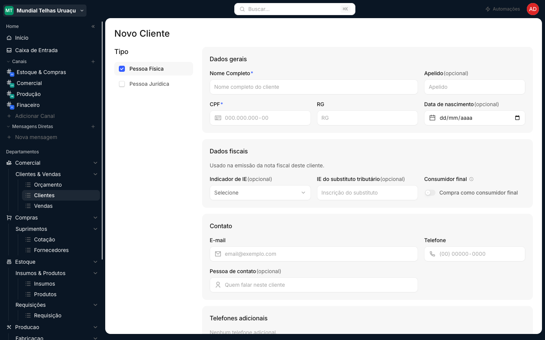Collapse the Canais section chevron

(8, 62)
